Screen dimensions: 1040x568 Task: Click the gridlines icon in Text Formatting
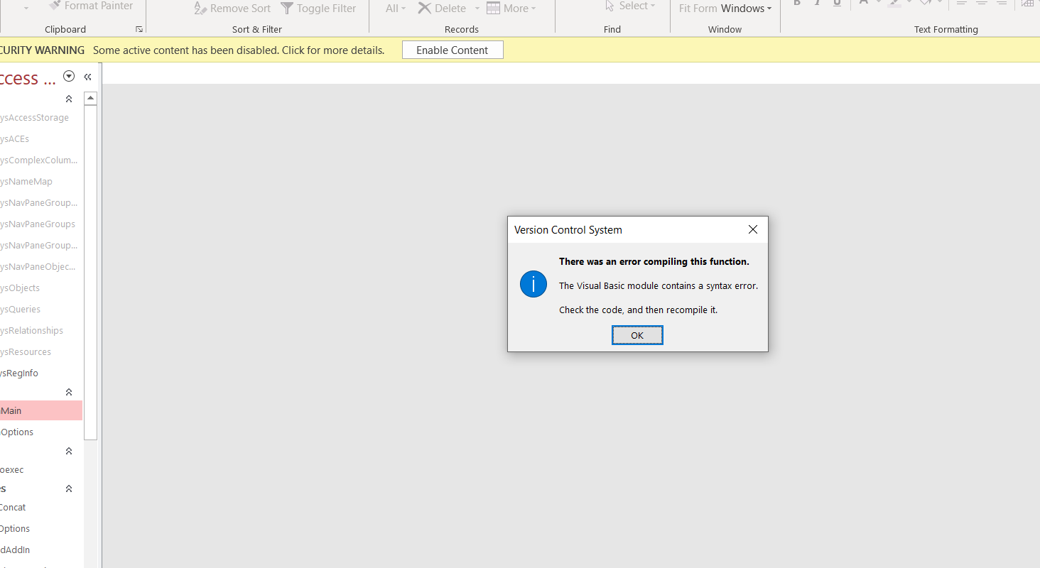pyautogui.click(x=1027, y=4)
